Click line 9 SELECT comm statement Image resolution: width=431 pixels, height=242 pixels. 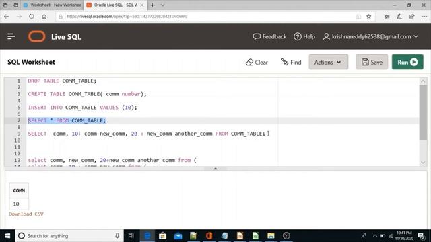pyautogui.click(x=147, y=134)
